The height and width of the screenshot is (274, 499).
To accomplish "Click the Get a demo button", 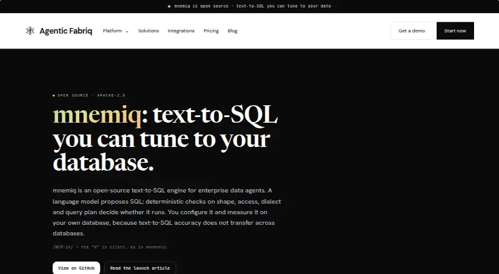I will (412, 31).
